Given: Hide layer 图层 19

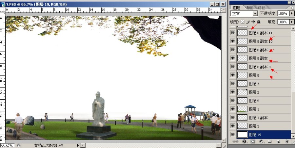Looking at the screenshot, I should tap(233, 135).
